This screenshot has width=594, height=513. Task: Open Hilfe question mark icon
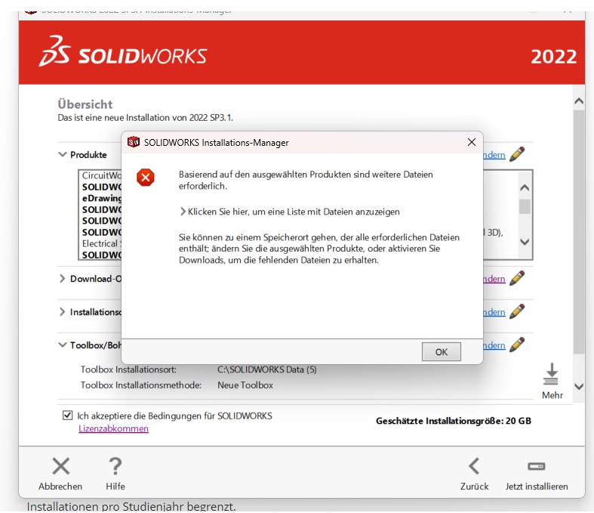tap(115, 466)
